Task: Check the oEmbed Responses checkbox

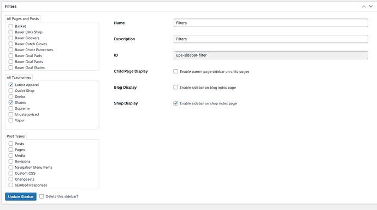Action: 11,185
